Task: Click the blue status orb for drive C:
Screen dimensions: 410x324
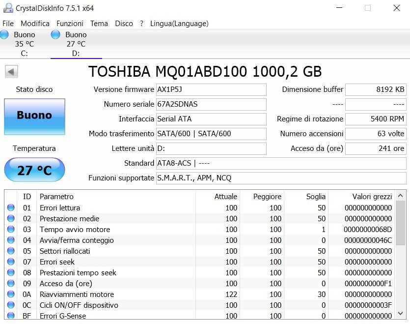Action: [4, 34]
